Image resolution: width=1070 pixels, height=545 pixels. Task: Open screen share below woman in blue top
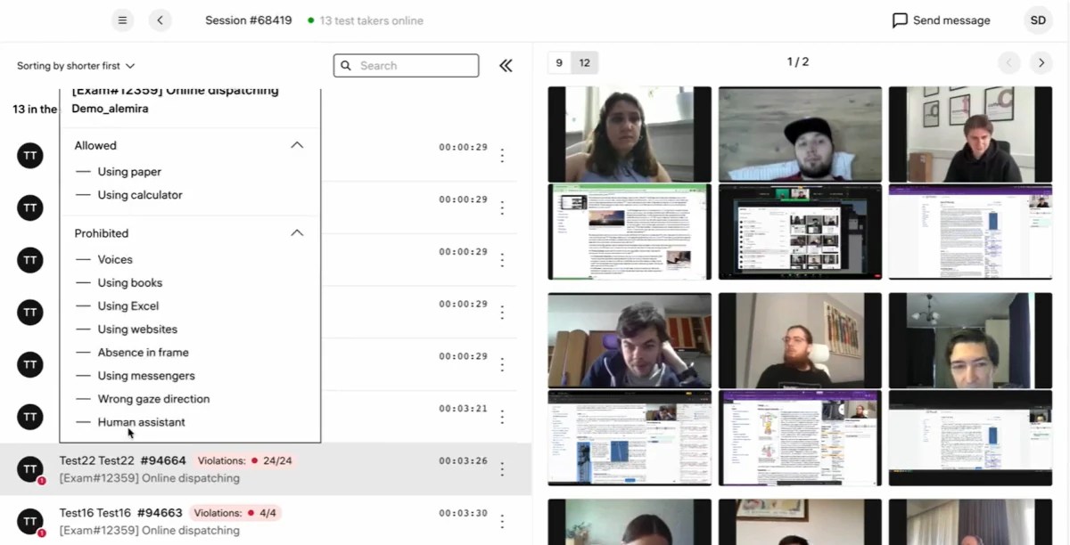[630, 232]
